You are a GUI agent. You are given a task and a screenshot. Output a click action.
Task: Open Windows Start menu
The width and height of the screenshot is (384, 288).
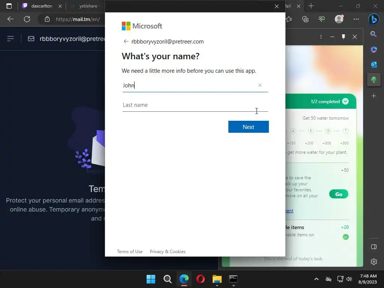coord(151,279)
